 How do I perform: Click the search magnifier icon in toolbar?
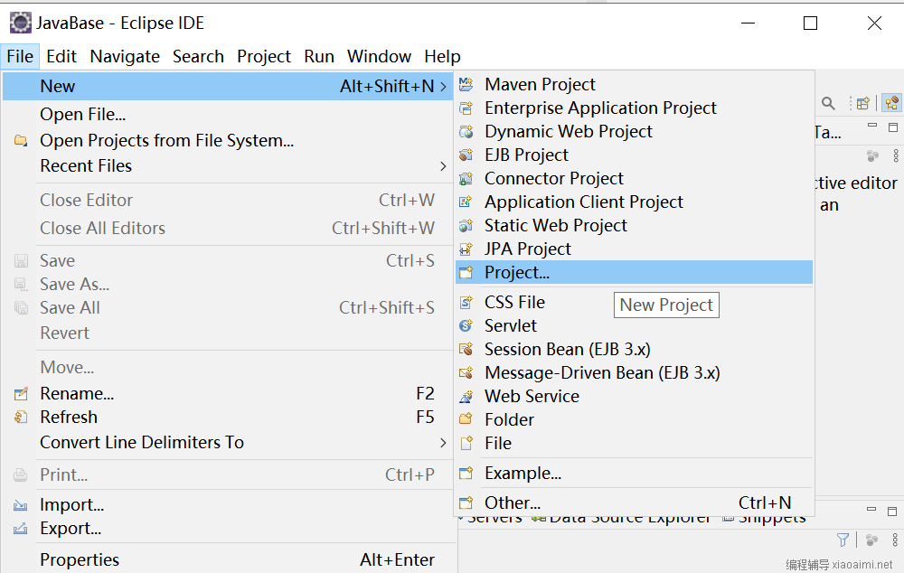[828, 103]
